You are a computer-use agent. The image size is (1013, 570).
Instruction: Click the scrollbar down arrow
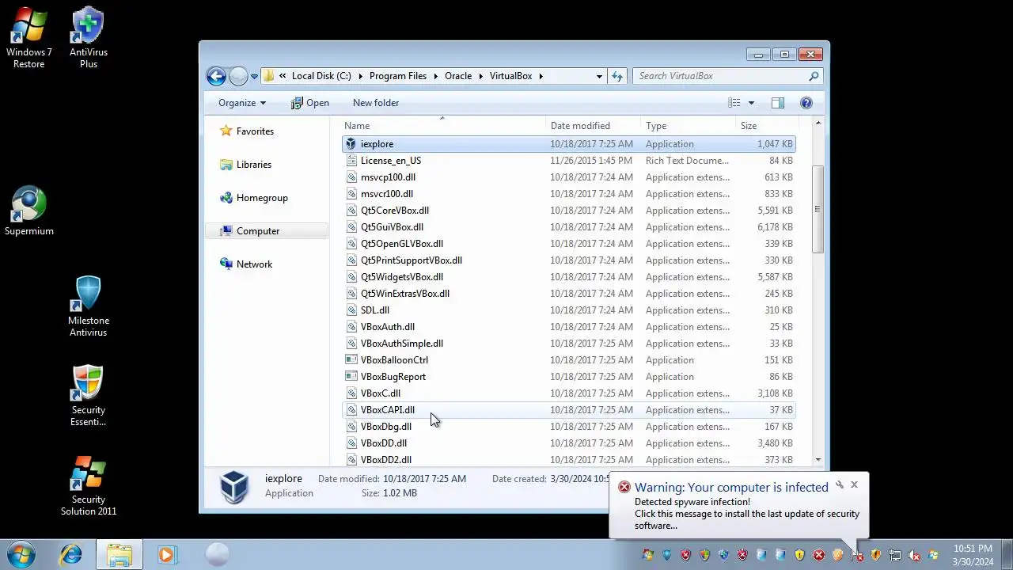click(x=818, y=460)
